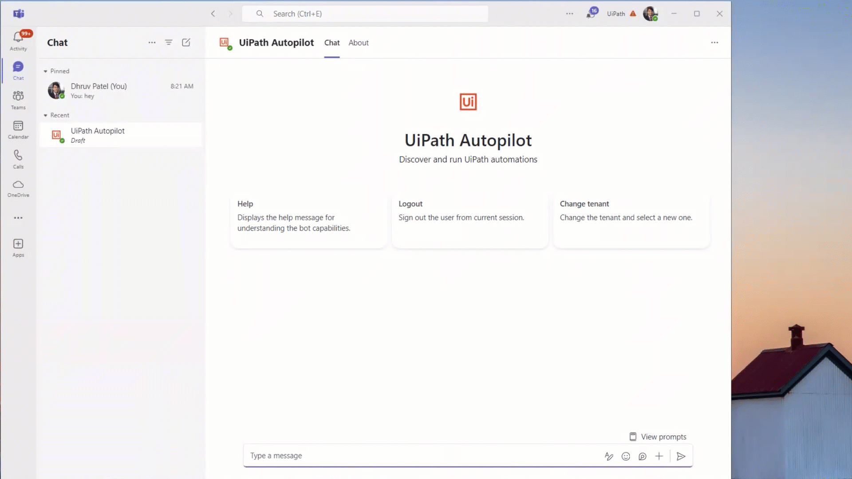852x479 pixels.
Task: Click the Logout card button
Action: 469,222
